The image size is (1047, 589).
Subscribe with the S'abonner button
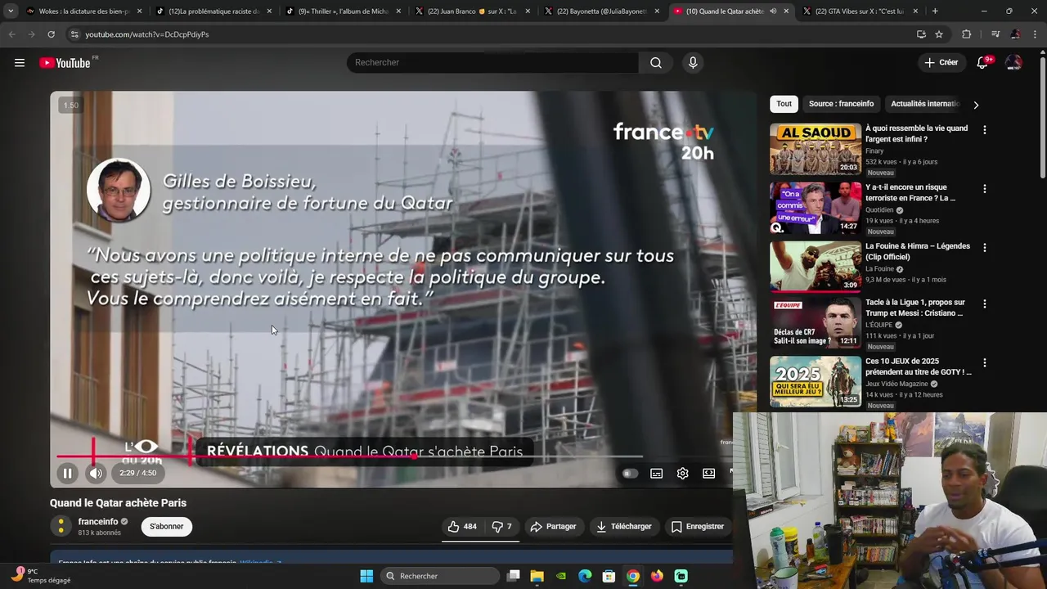point(167,527)
